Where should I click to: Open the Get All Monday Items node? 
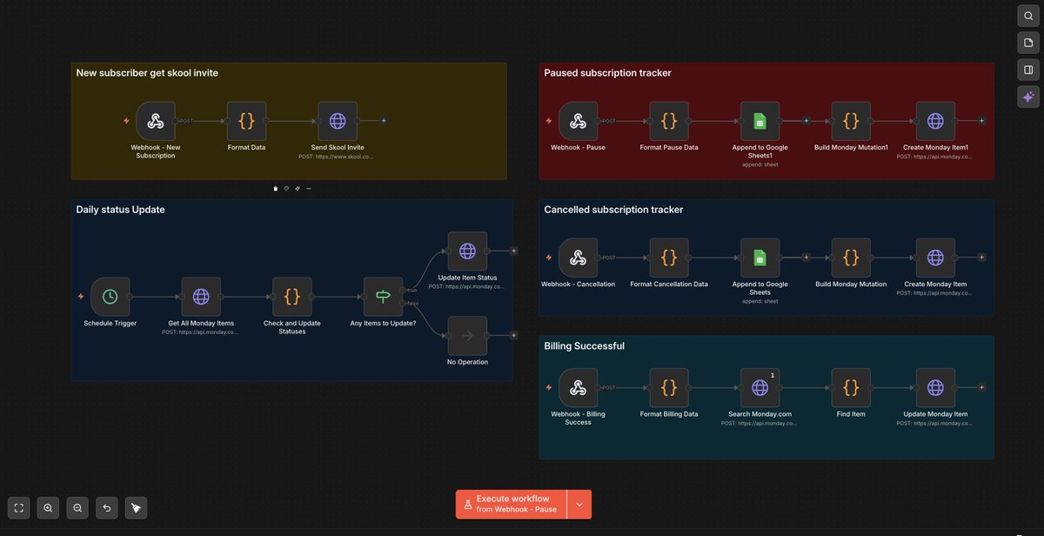[201, 297]
